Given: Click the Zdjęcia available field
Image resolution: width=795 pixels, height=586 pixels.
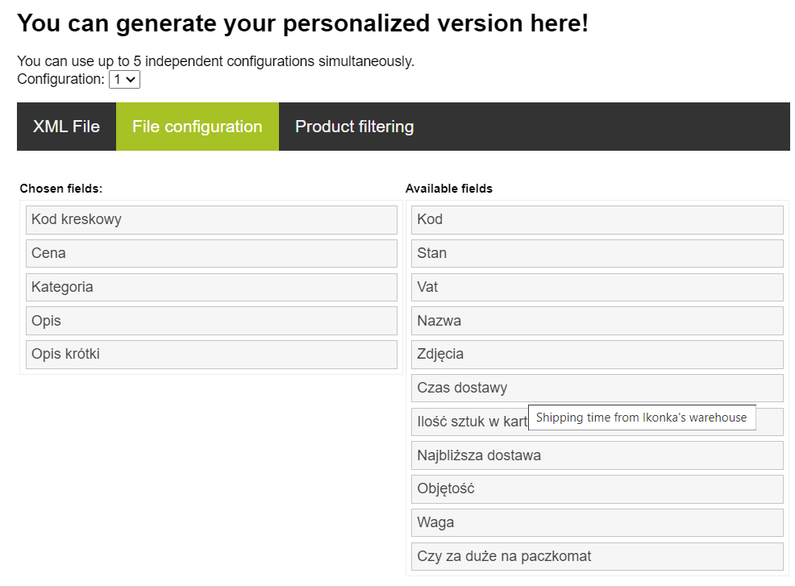Looking at the screenshot, I should point(597,355).
